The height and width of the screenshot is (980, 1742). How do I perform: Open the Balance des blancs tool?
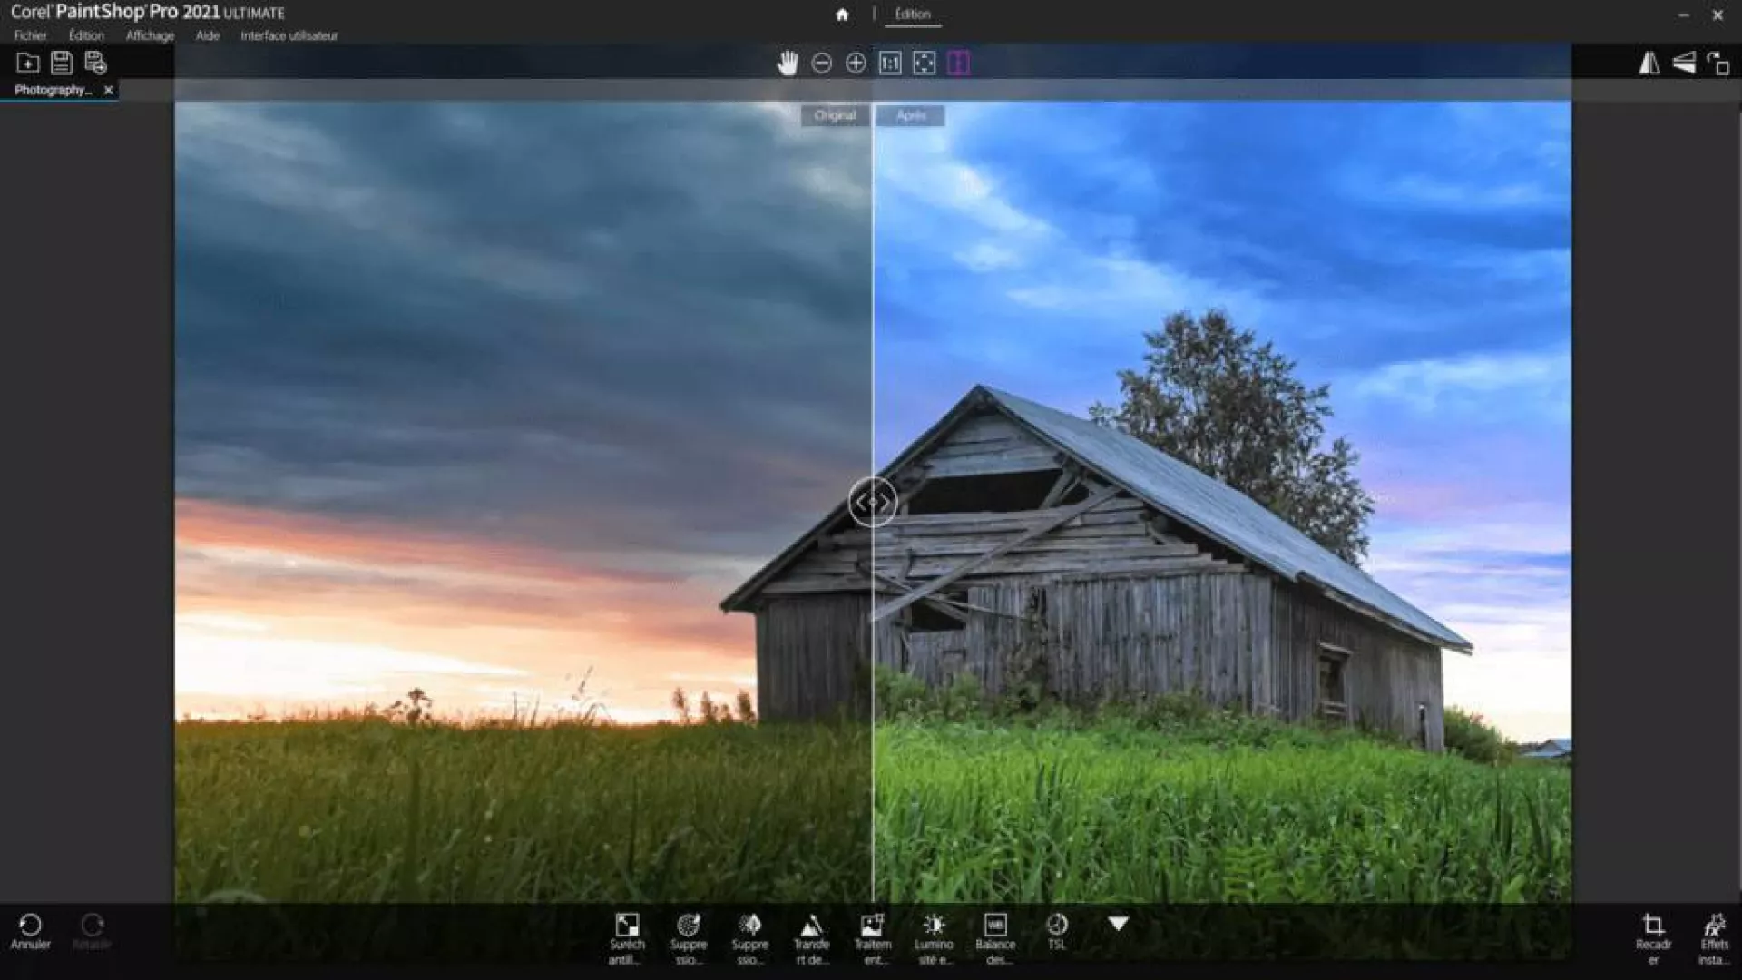995,936
